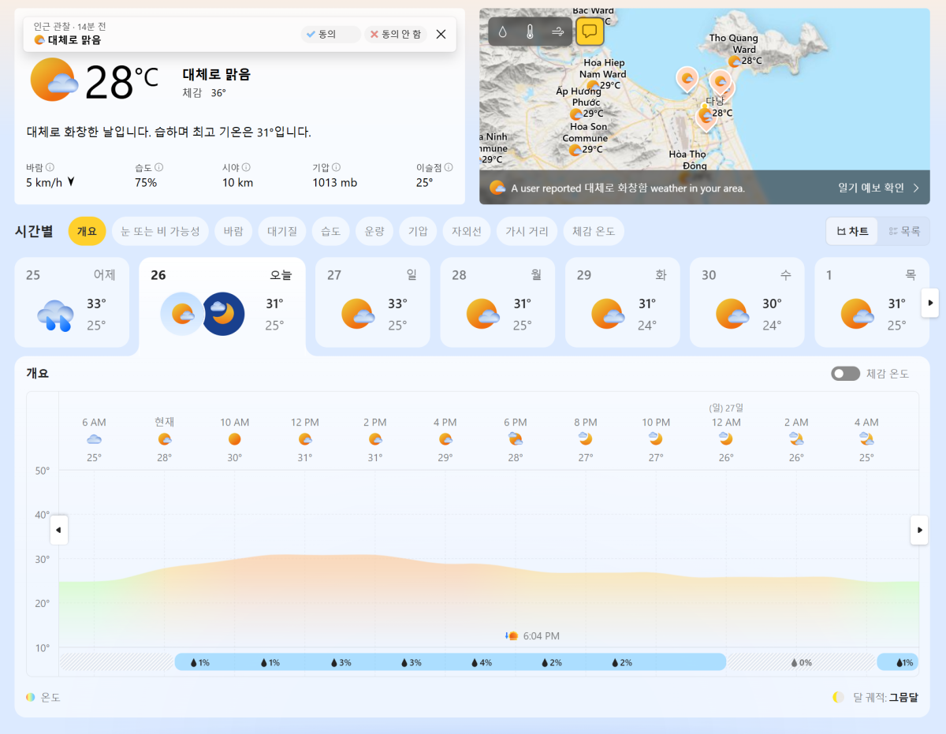Select the 대기질 tab
The width and height of the screenshot is (946, 734).
(x=281, y=231)
